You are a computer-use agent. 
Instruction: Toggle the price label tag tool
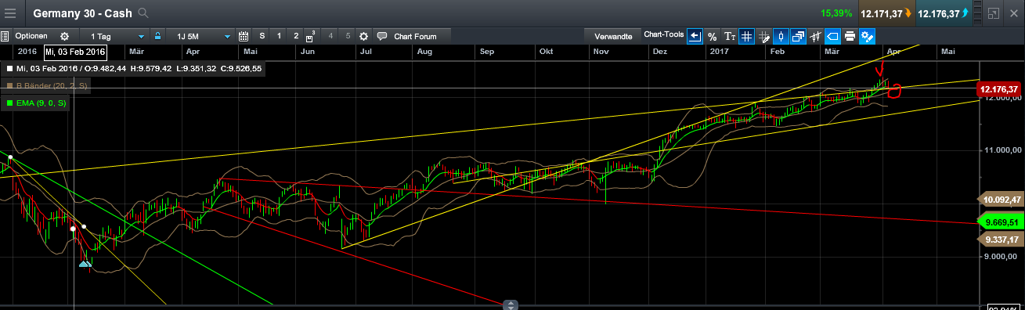click(832, 36)
